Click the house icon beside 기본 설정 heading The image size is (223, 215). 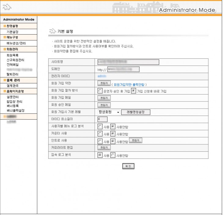tap(53, 31)
